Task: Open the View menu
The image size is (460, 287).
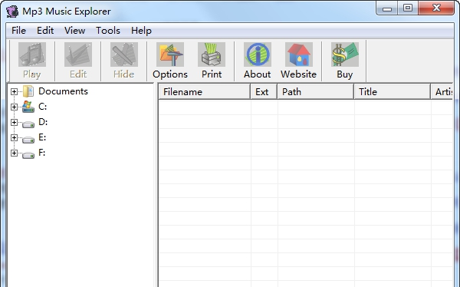Action: [x=75, y=30]
